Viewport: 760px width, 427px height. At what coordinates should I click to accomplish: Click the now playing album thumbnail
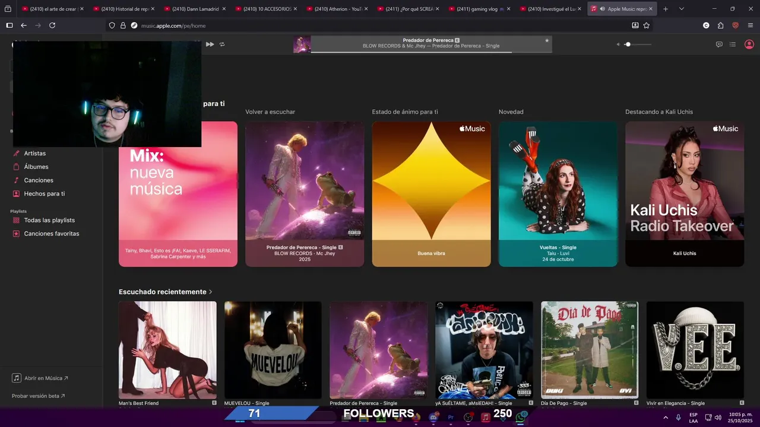(x=302, y=44)
